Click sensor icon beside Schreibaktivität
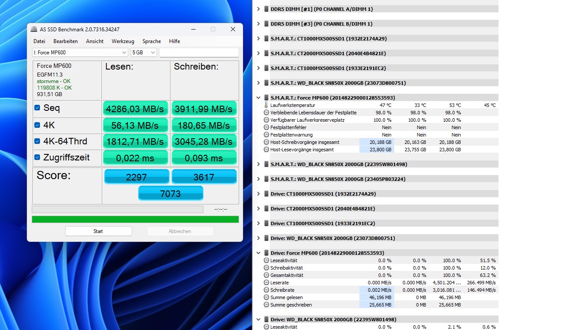585x330 pixels. [266, 267]
